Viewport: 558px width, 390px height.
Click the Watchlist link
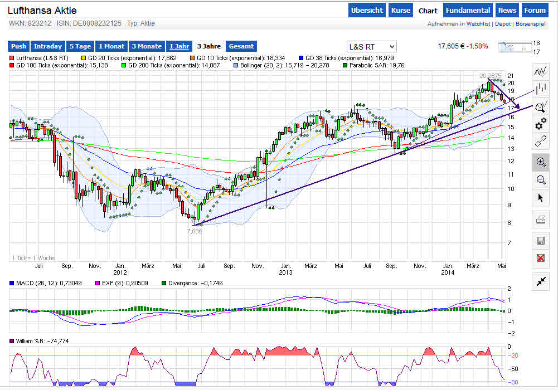478,24
